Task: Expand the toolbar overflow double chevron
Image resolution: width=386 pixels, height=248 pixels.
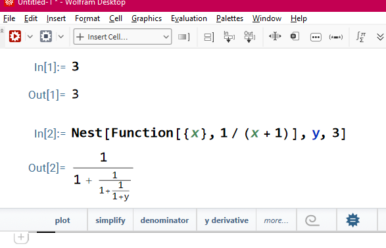Action: click(380, 37)
